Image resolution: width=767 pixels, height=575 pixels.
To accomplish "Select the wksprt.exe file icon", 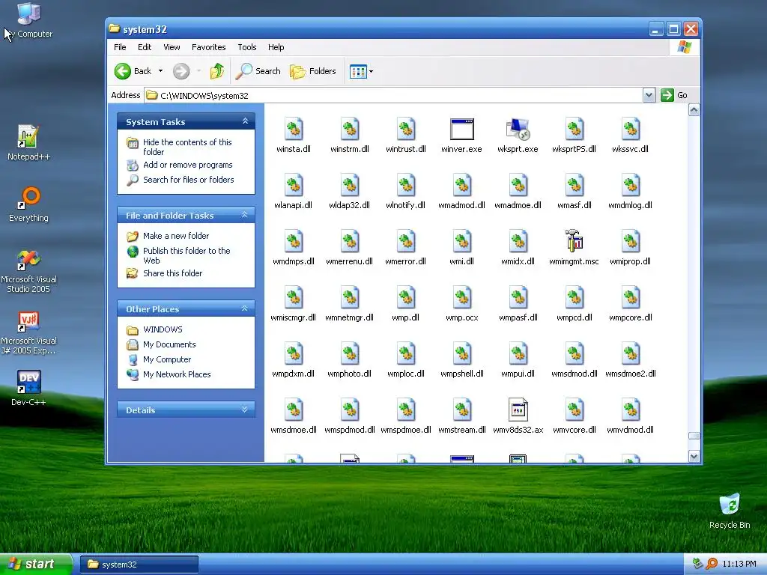I will pyautogui.click(x=518, y=130).
